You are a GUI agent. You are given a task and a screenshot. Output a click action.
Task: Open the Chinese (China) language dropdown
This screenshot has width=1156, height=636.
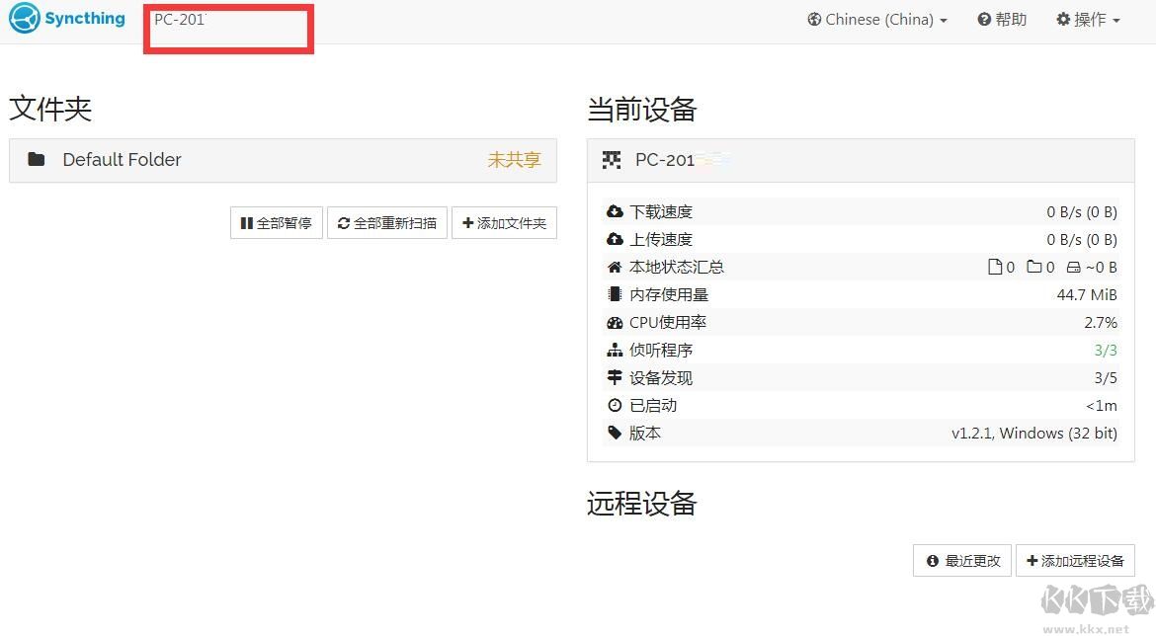875,19
